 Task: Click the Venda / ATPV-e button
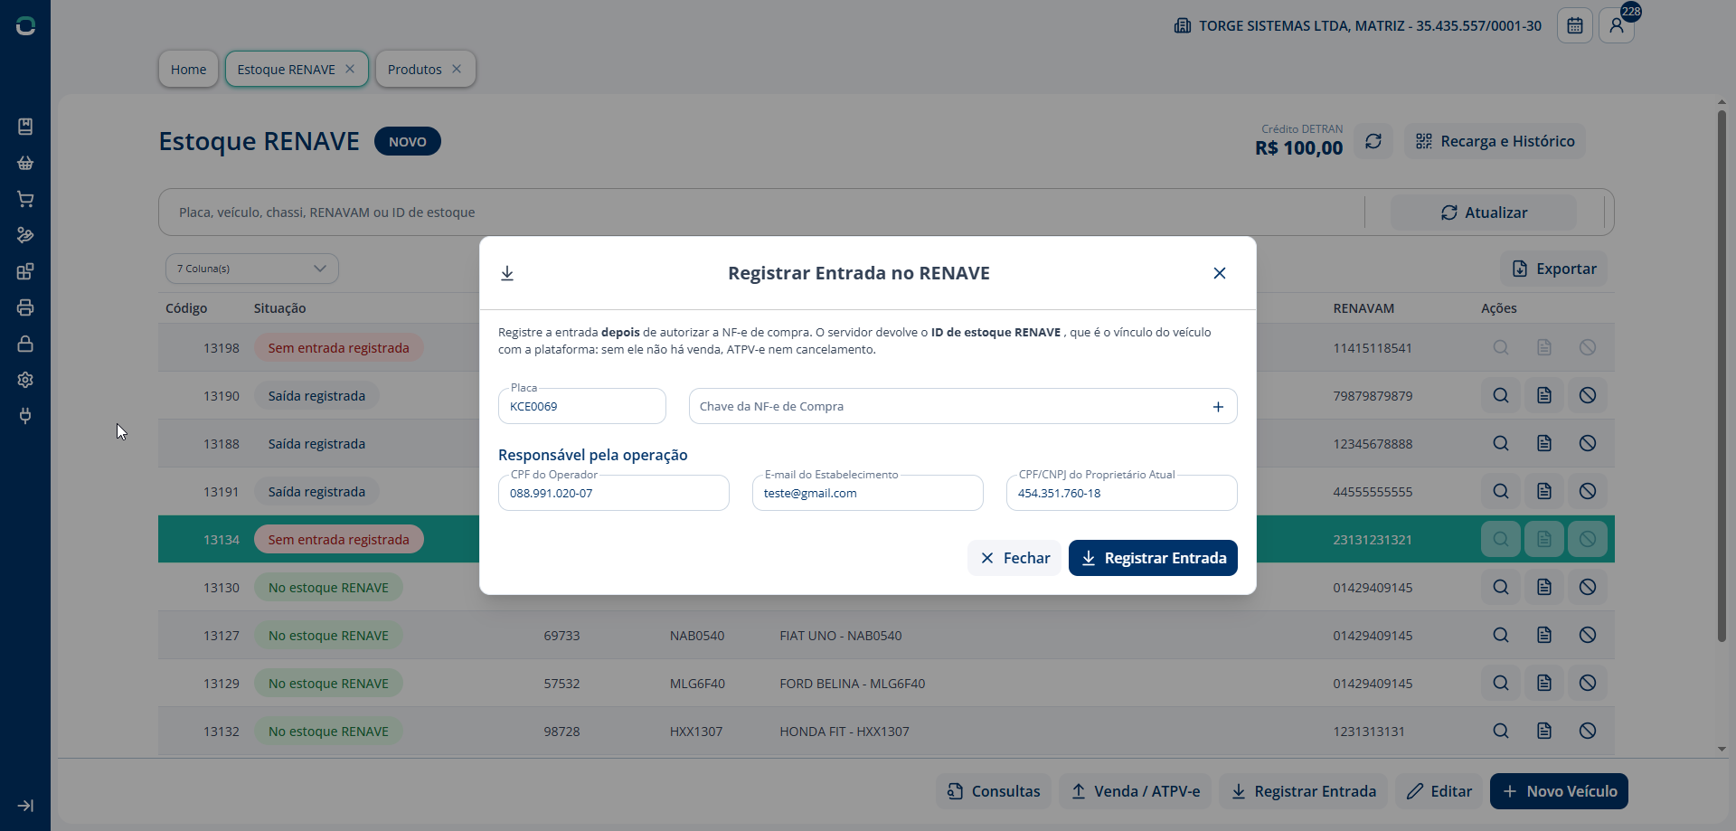[1135, 791]
